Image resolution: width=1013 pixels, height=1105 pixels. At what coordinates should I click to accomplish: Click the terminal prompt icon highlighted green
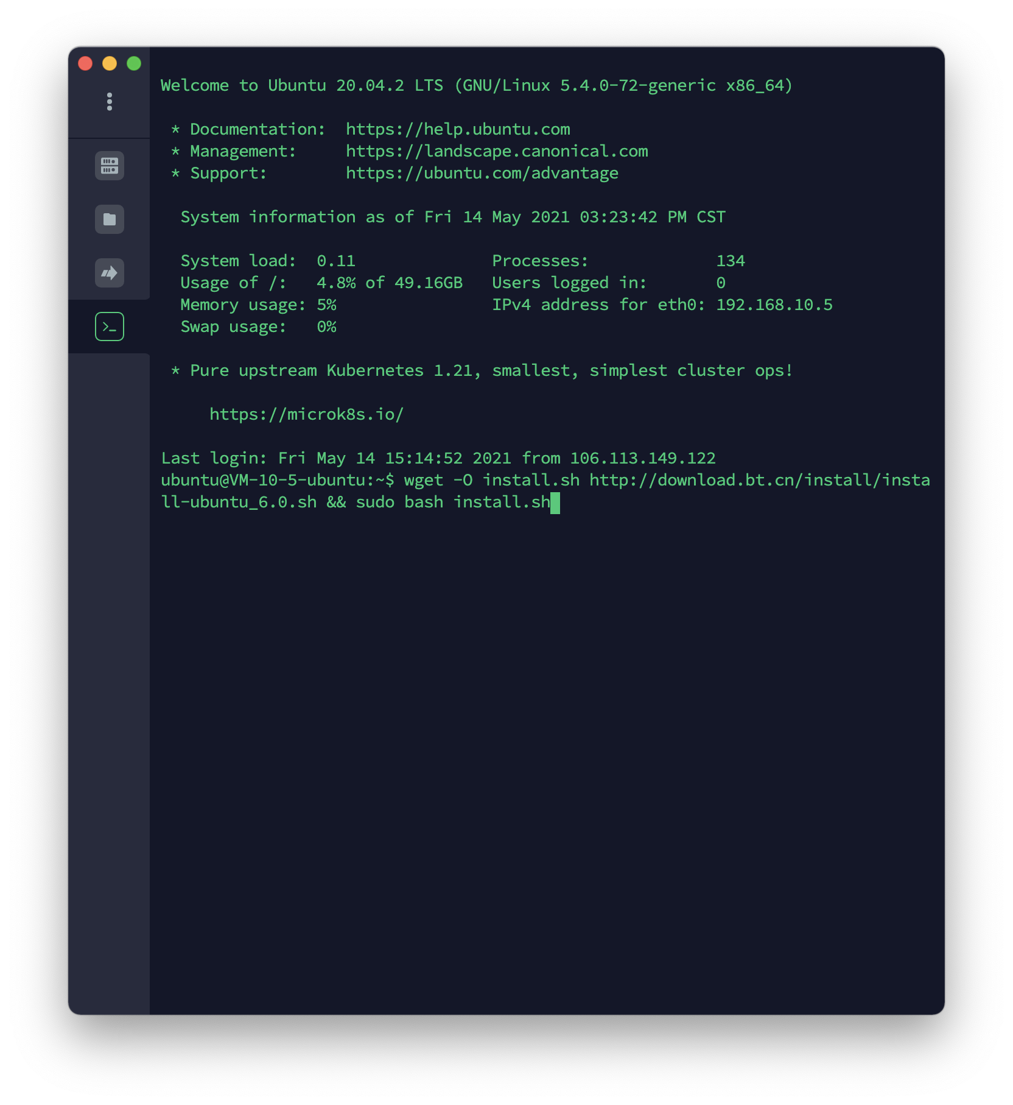[109, 326]
